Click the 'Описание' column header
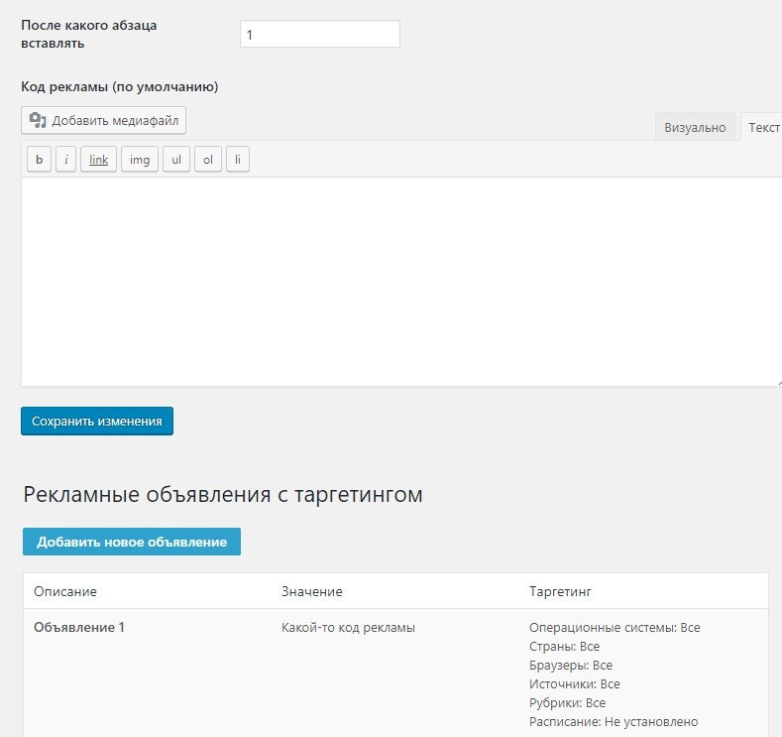Viewport: 782px width, 737px height. tap(65, 592)
